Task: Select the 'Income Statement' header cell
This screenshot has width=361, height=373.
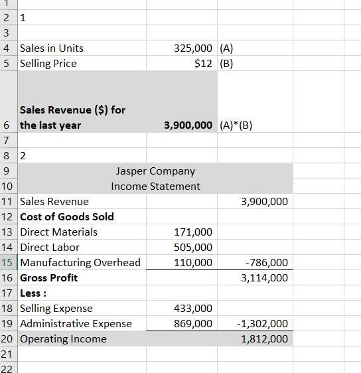Action: pyautogui.click(x=155, y=186)
